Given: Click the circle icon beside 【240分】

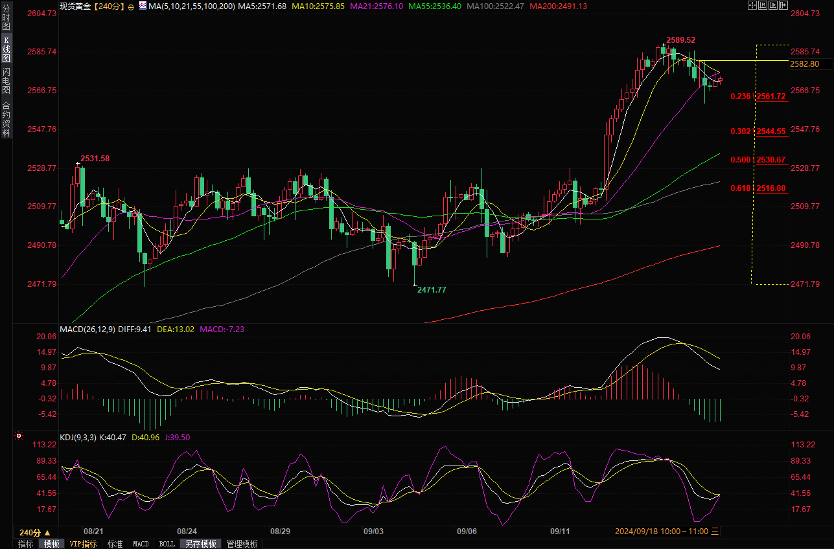Looking at the screenshot, I should pyautogui.click(x=132, y=6).
